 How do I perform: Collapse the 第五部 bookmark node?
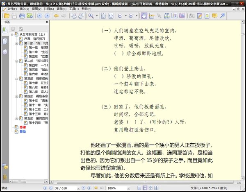(x=16, y=119)
